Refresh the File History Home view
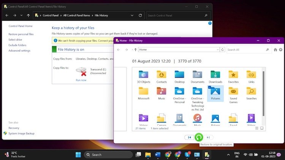Viewport: 285px width, 160px height. [222, 50]
